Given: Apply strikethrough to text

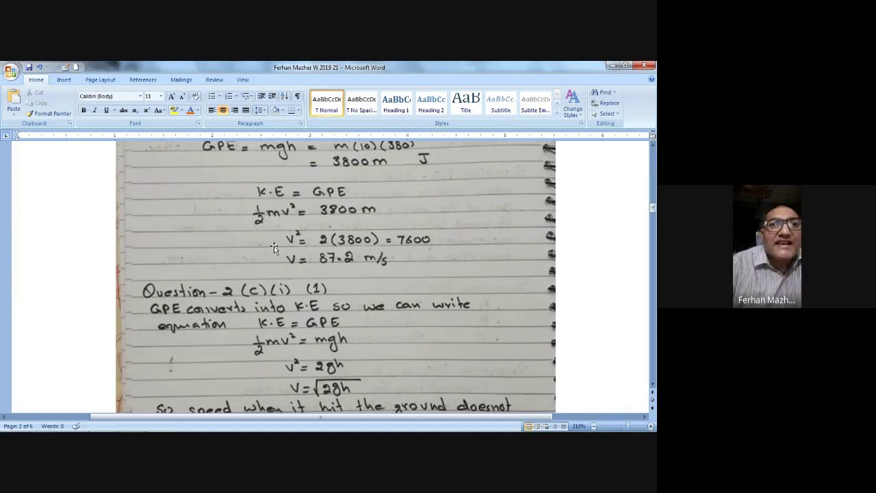Looking at the screenshot, I should 123,110.
